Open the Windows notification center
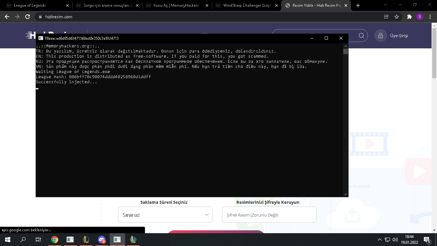This screenshot has height=246, width=437. pyautogui.click(x=427, y=240)
